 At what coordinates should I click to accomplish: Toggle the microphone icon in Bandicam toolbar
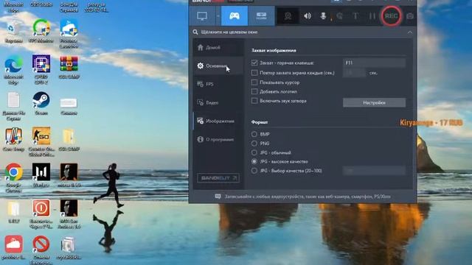coord(323,16)
